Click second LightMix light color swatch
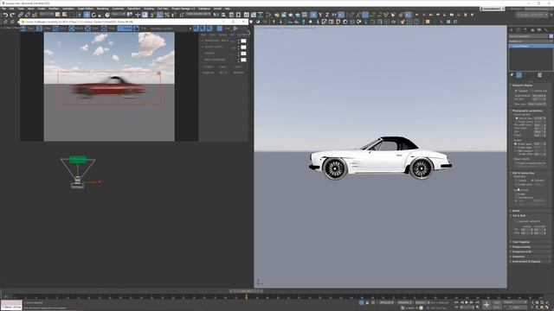Image resolution: width=554 pixels, height=311 pixels. [243, 47]
